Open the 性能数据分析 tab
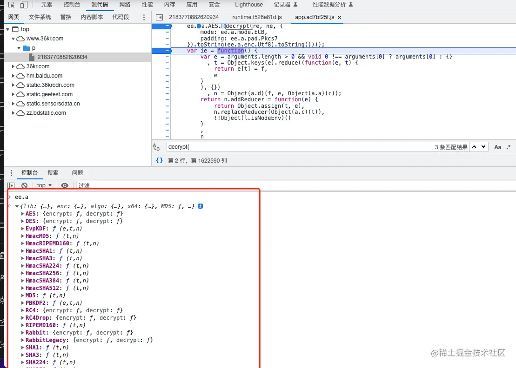516x368 pixels. pos(333,5)
